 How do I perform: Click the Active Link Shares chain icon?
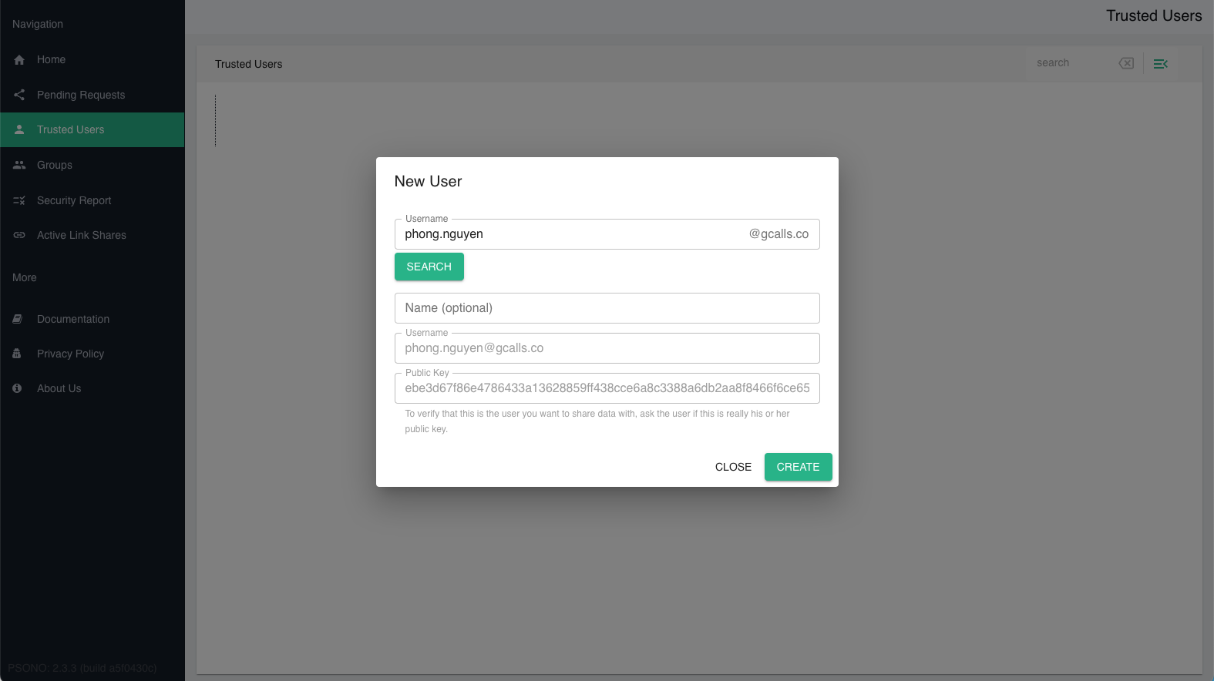(19, 235)
